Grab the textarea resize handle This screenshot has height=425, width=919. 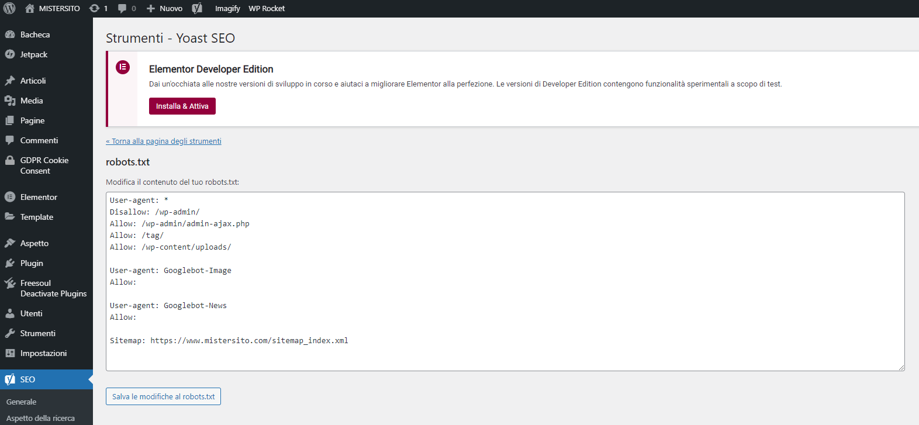click(x=901, y=367)
